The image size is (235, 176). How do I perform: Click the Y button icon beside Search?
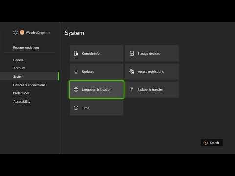pyautogui.click(x=206, y=143)
